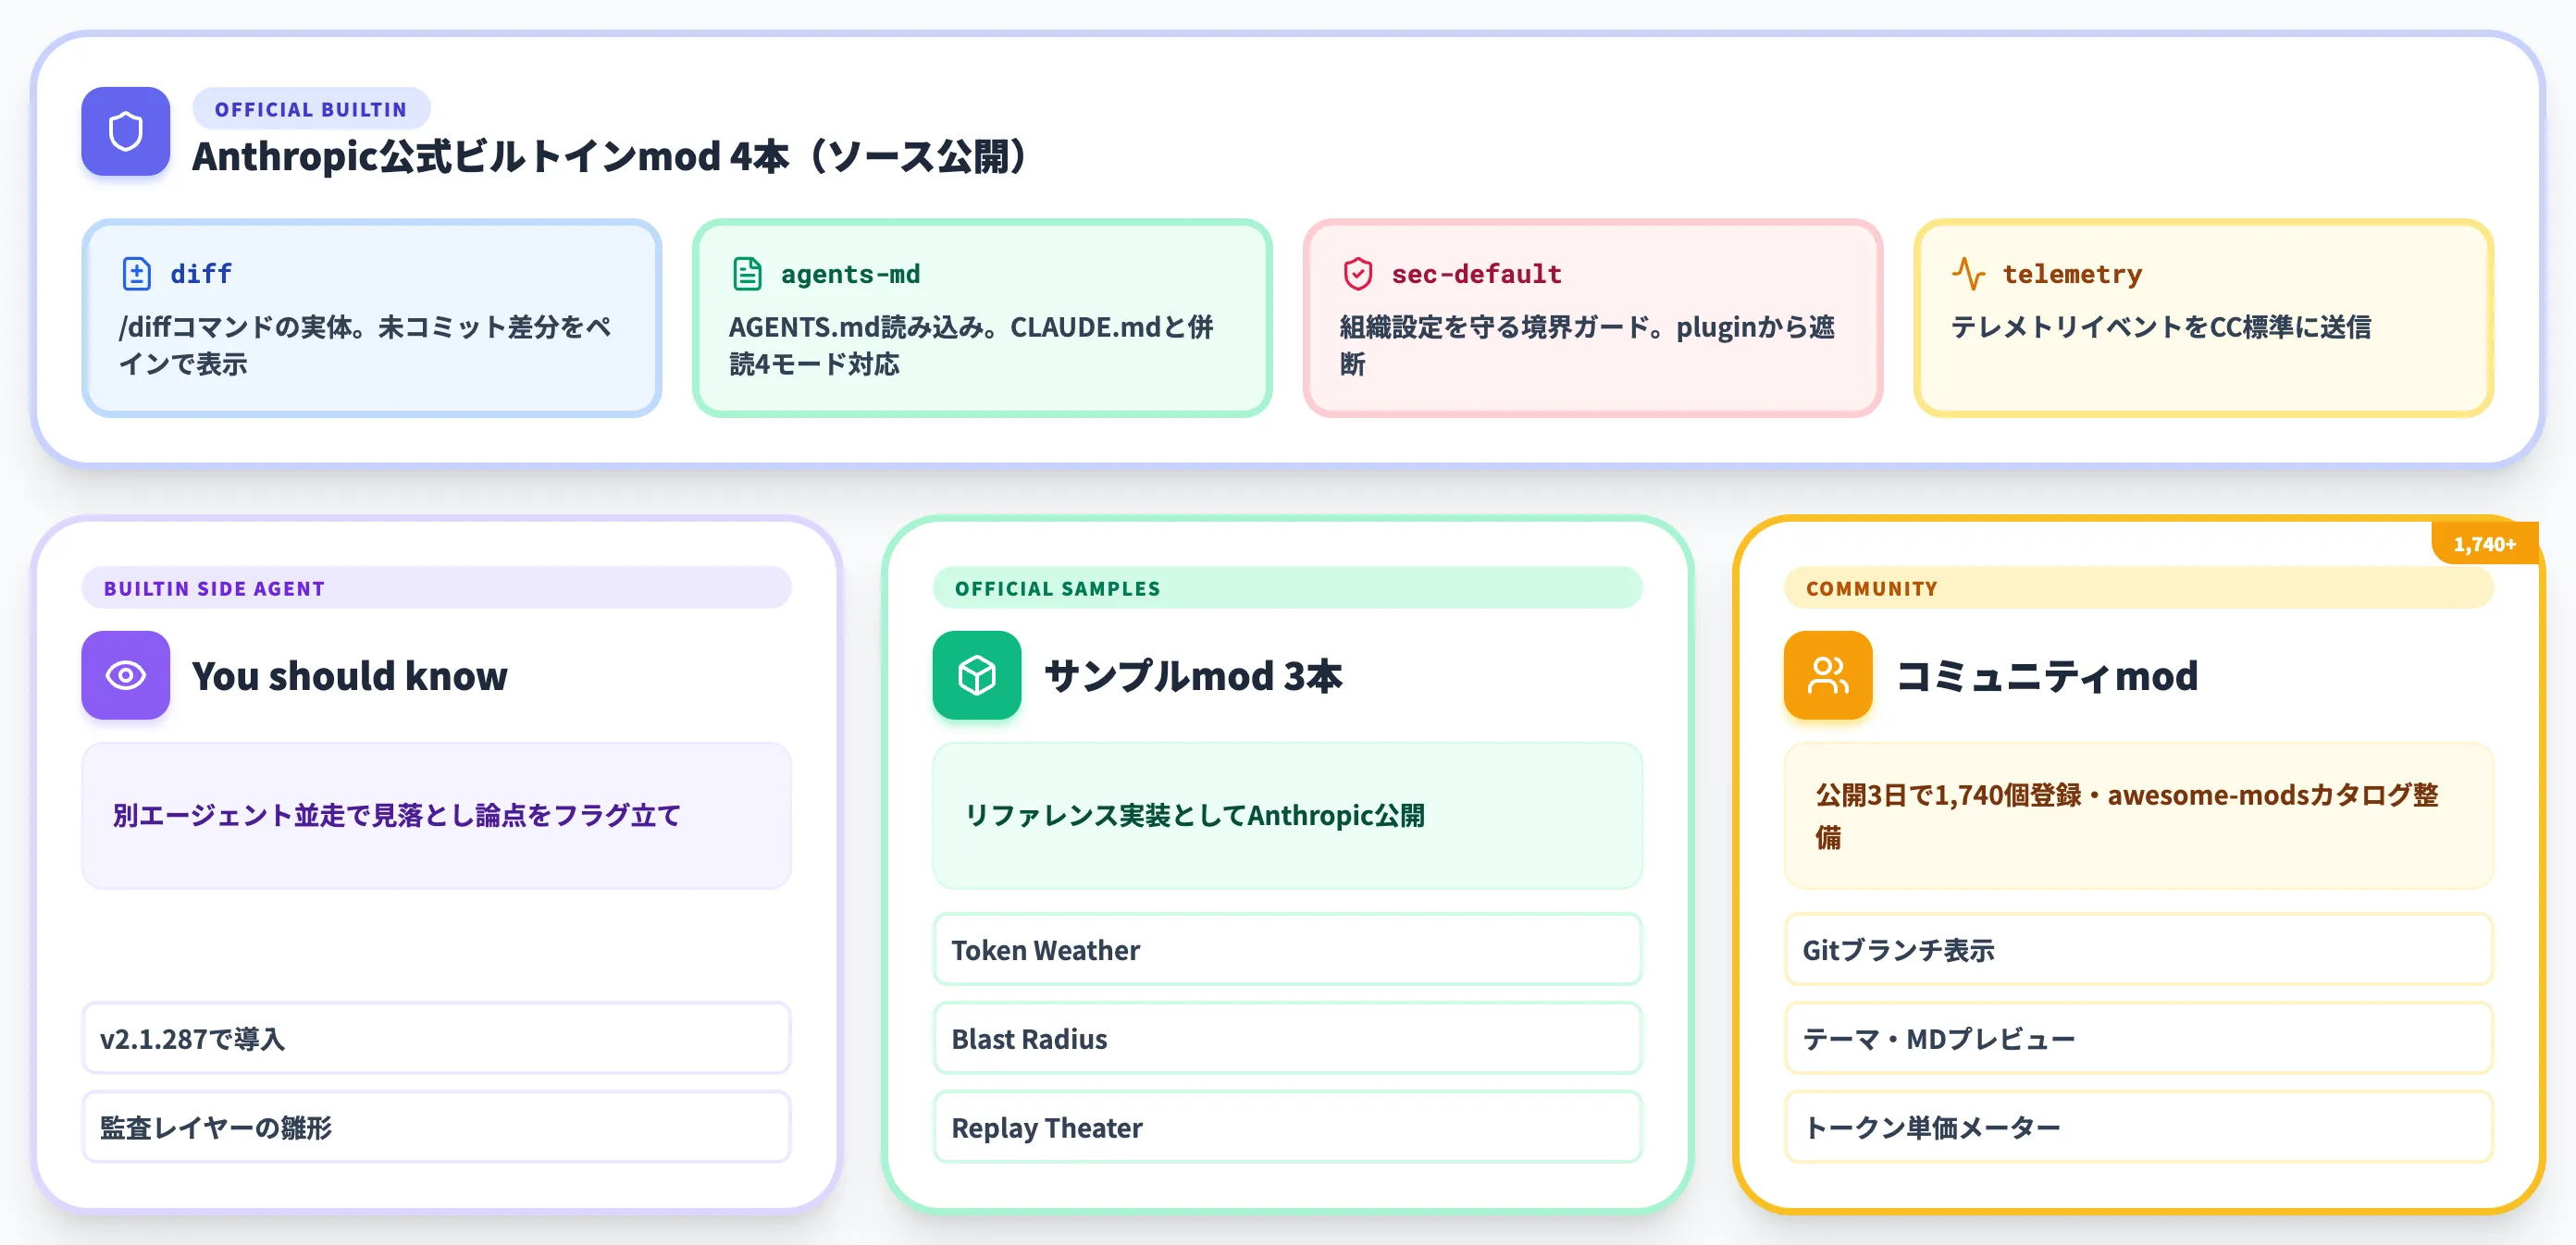The height and width of the screenshot is (1245, 2576).
Task: Click the sec-default shield check icon
Action: point(1358,273)
